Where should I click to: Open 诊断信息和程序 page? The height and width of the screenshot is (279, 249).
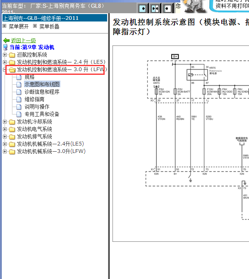(42, 92)
